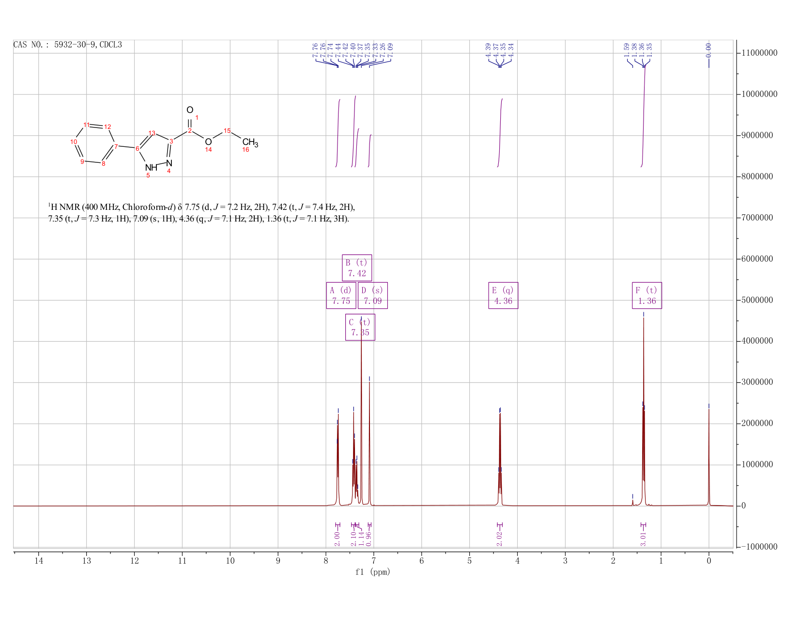The image size is (799, 618).
Task: Click the 4.39 peak label at top
Action: pyautogui.click(x=488, y=49)
